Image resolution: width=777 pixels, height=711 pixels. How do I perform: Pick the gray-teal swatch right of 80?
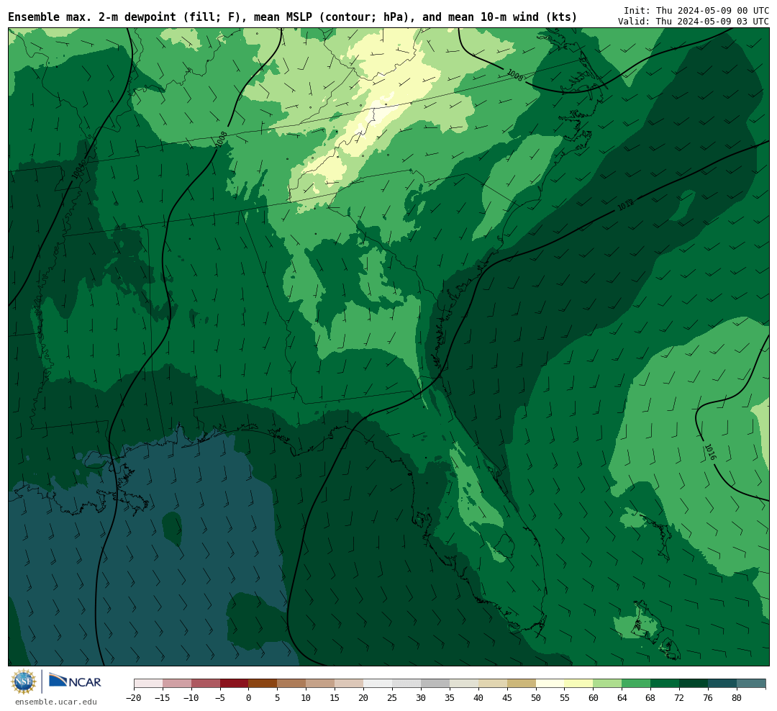click(752, 684)
